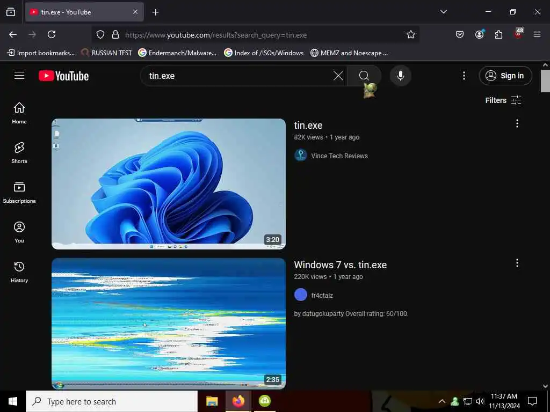This screenshot has height=412, width=550.
Task: Click the page vertical scrollbar thumb
Action: click(545, 81)
